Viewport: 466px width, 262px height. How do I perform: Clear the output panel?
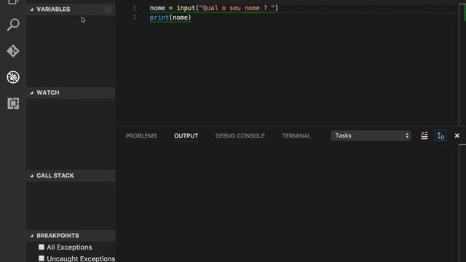pos(424,136)
